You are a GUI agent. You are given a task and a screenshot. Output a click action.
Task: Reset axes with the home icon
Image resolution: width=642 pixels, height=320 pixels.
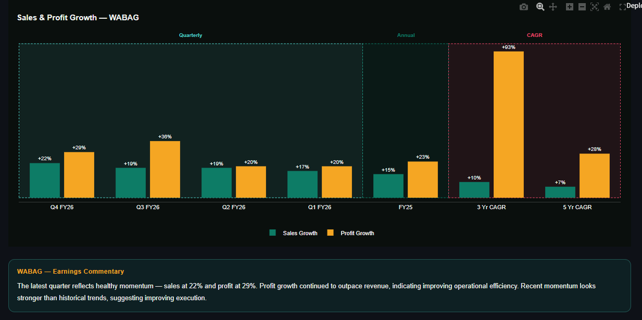pyautogui.click(x=607, y=7)
